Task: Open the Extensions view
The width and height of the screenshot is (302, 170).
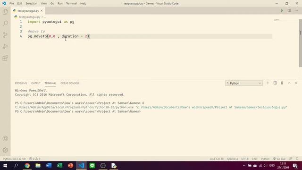Action: click(5, 58)
